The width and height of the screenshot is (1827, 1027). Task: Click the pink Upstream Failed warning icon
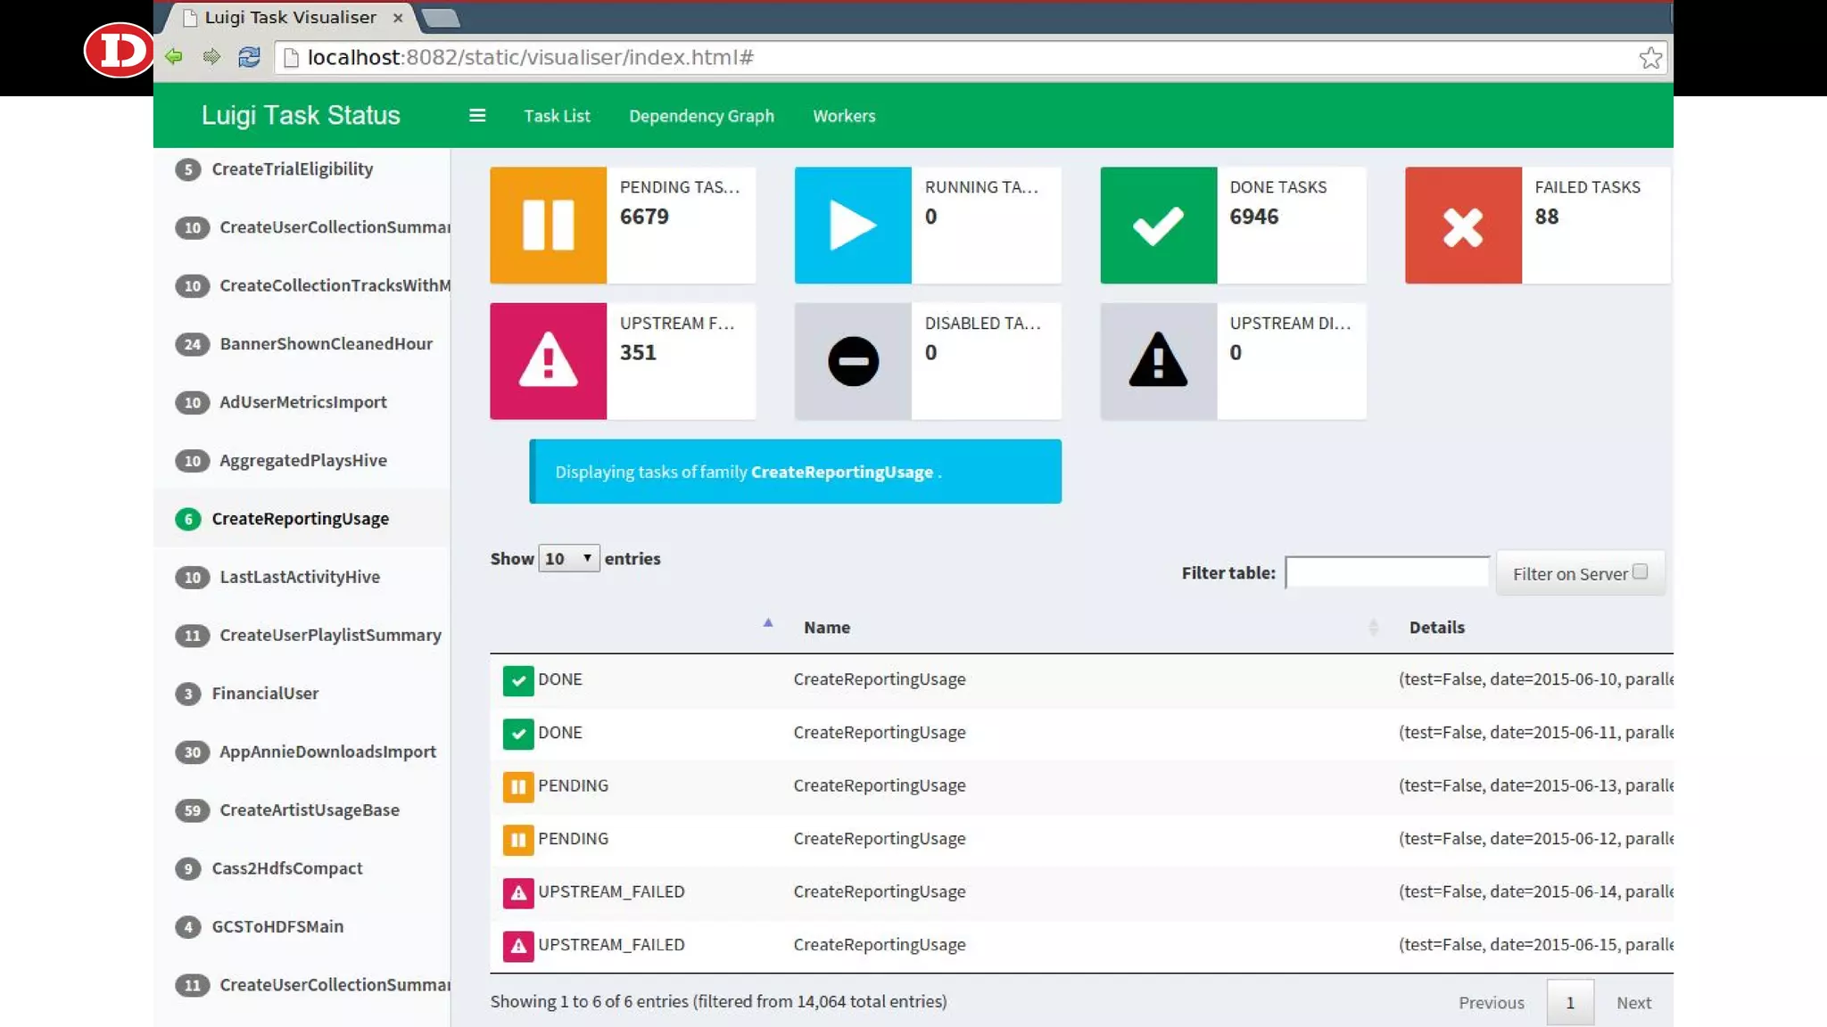pyautogui.click(x=548, y=361)
